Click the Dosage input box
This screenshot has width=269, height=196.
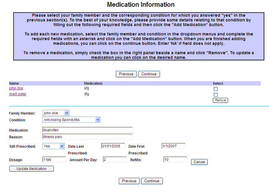click(x=54, y=160)
